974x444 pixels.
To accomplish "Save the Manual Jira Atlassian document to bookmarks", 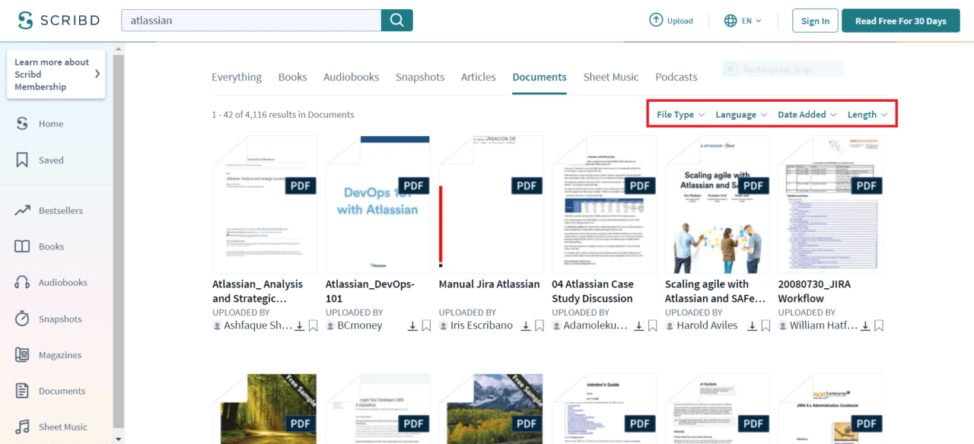I will (x=539, y=325).
